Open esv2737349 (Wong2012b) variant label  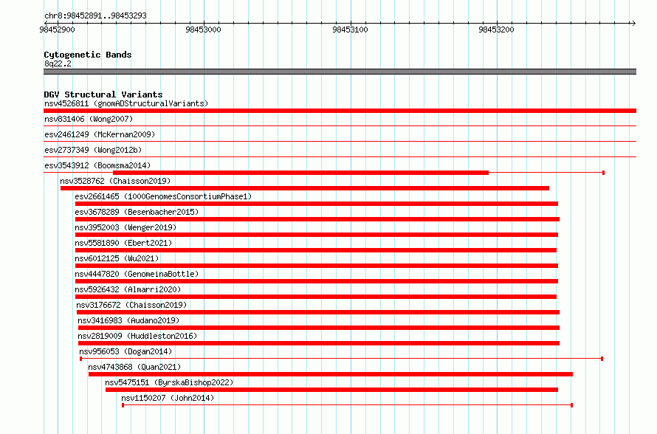tap(93, 150)
